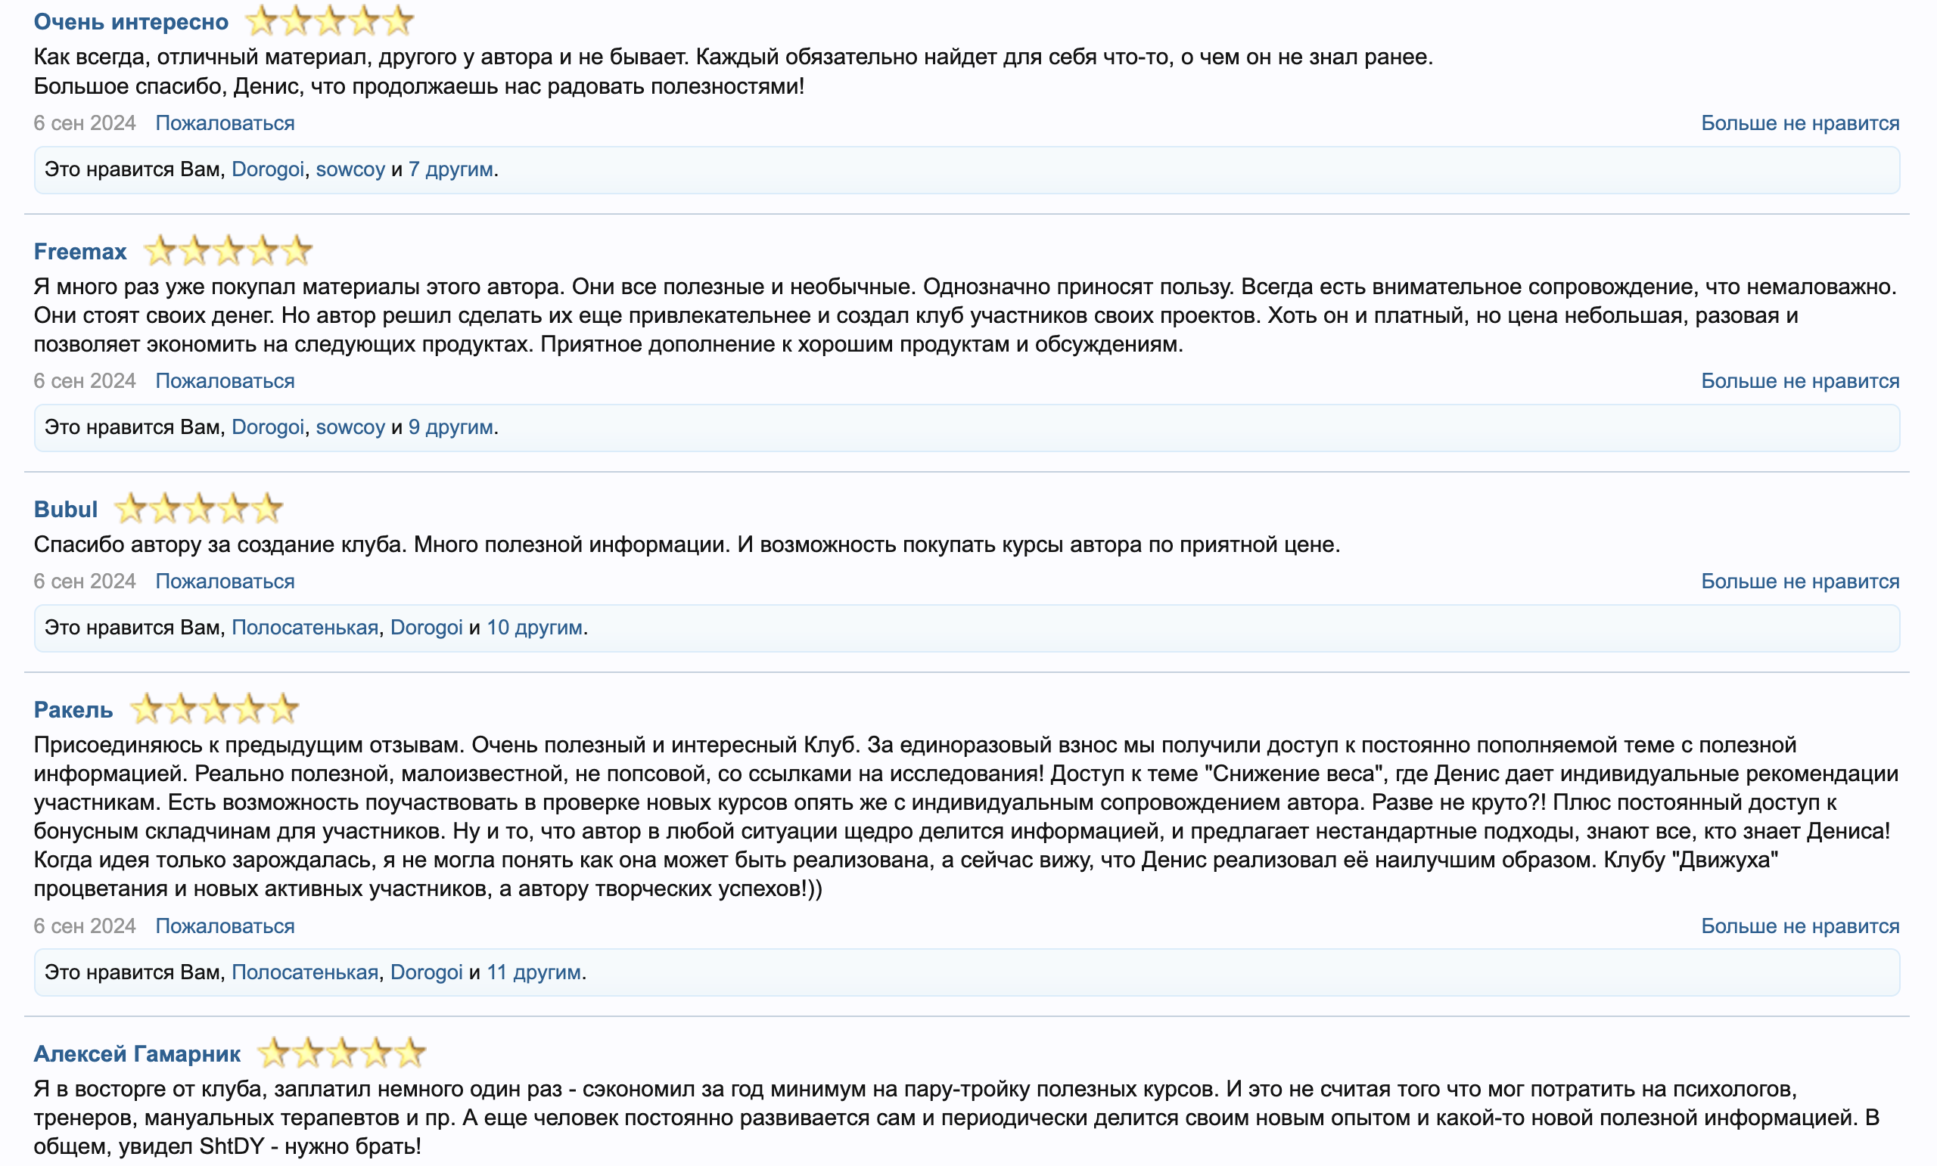Screen dimensions: 1937x1166
Task: Click "Пожаловаться" under the Ракель review
Action: pyautogui.click(x=225, y=926)
